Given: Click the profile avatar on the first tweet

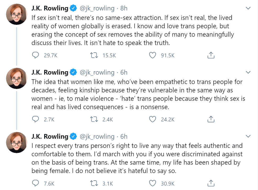Looking at the screenshot, I should click(x=17, y=14).
